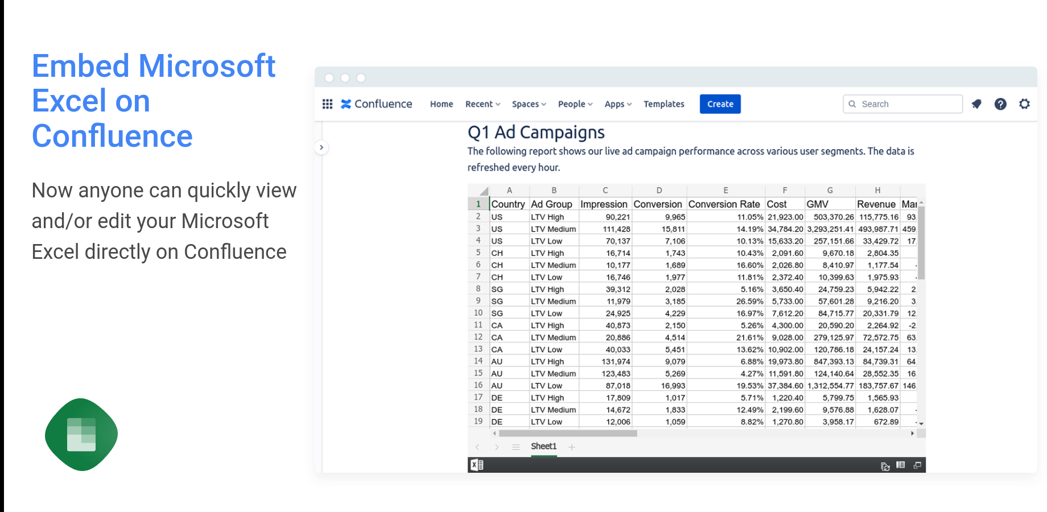The height and width of the screenshot is (512, 1047).
Task: Select cell with value 37,384.60
Action: click(785, 386)
